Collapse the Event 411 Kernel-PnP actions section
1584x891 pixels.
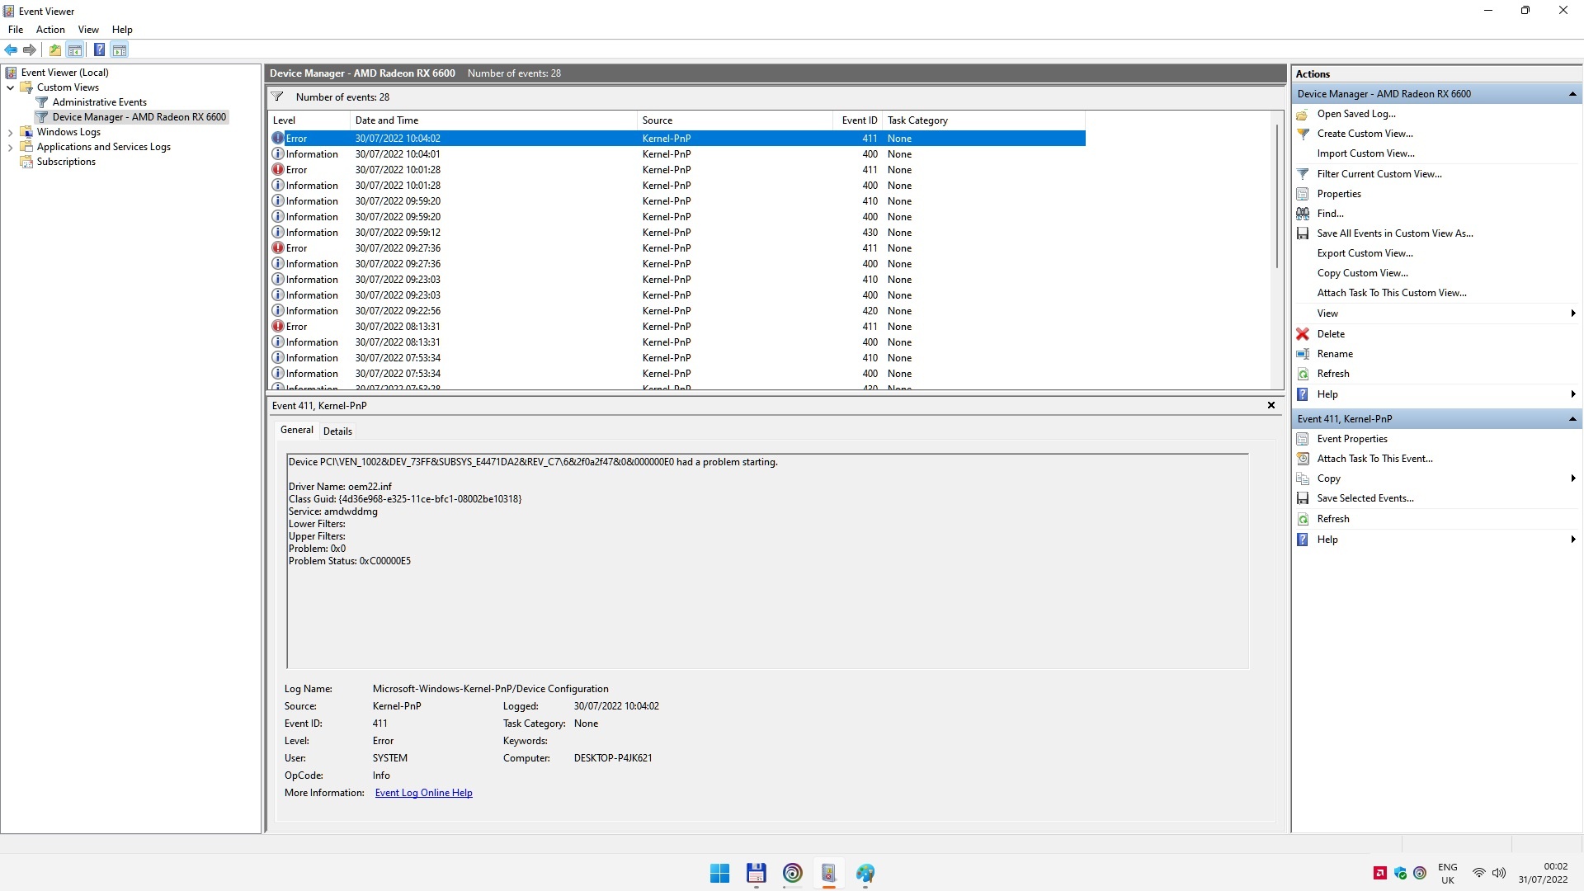pos(1572,419)
